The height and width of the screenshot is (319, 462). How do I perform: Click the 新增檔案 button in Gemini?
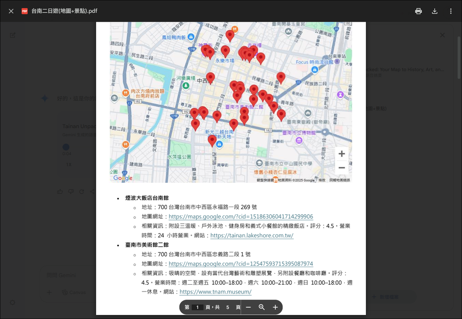pyautogui.click(x=386, y=297)
